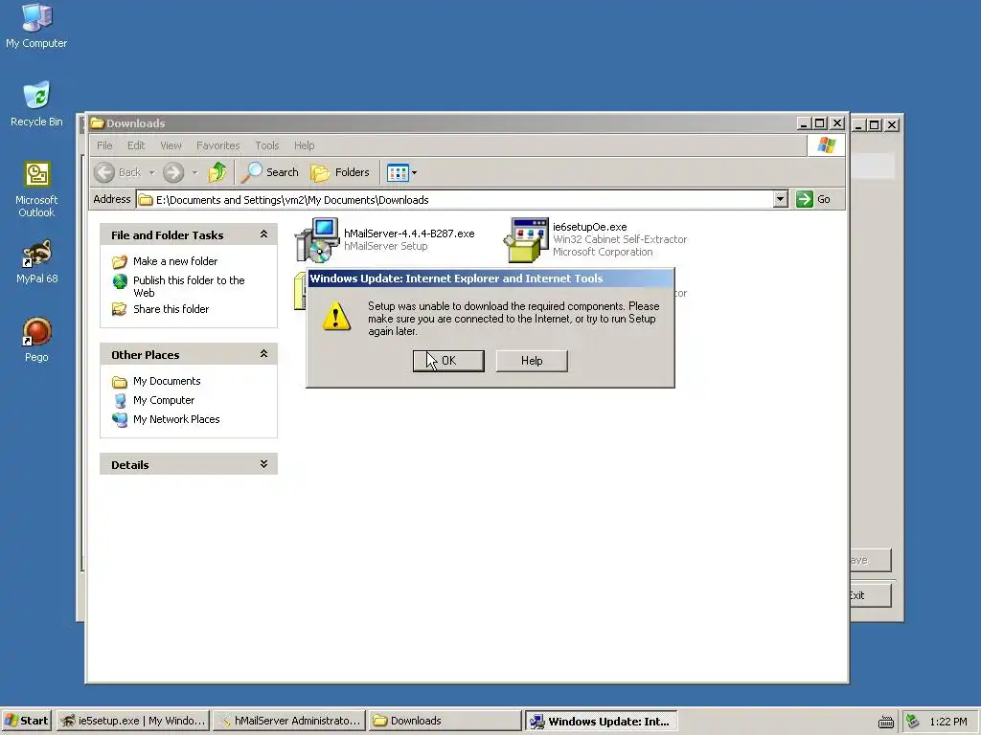This screenshot has width=981, height=735.
Task: Maximize the background window behind Downloads
Action: tap(875, 125)
